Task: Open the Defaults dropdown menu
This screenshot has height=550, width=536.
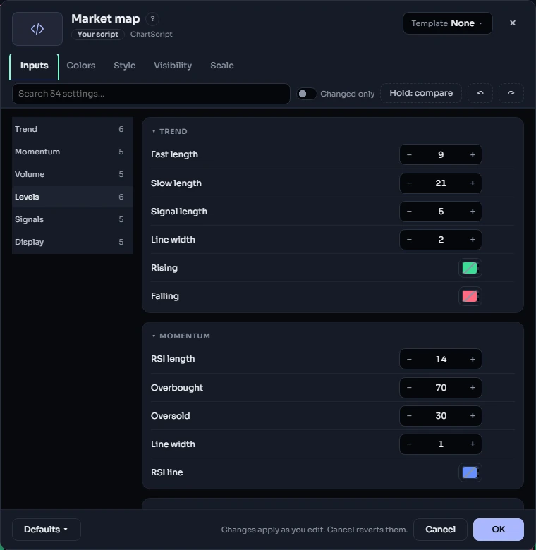Action: (47, 530)
